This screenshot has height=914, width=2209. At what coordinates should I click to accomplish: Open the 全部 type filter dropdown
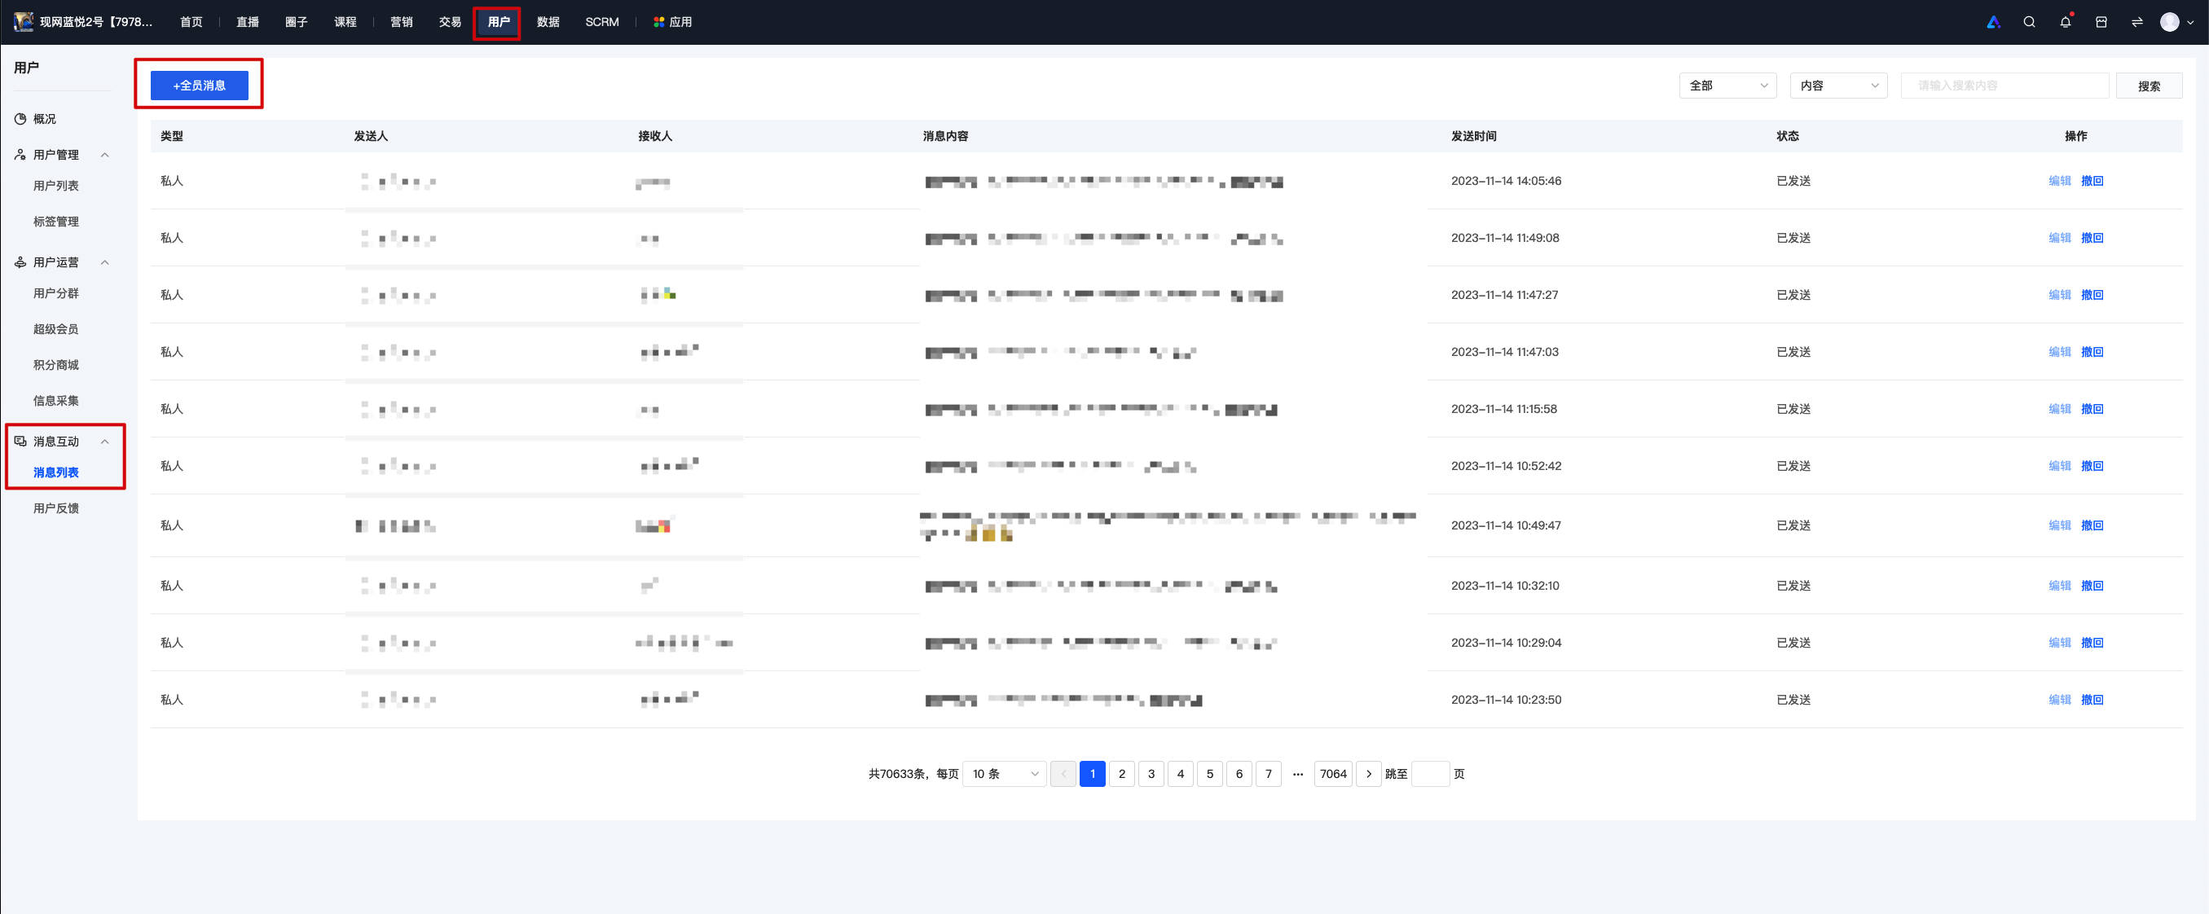1727,86
